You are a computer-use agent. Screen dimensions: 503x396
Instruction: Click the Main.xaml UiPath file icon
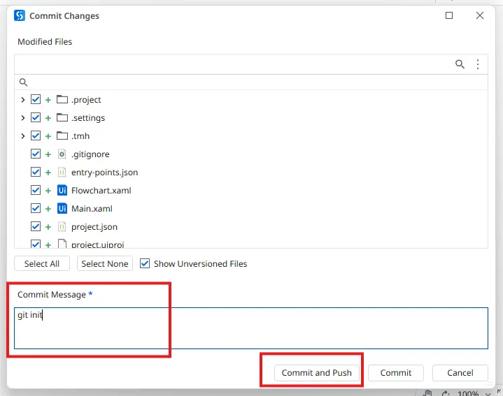(x=62, y=209)
